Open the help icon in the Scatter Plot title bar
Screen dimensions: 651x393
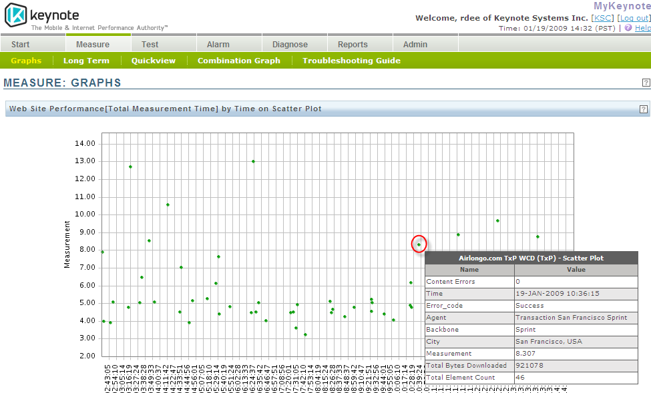pos(643,109)
